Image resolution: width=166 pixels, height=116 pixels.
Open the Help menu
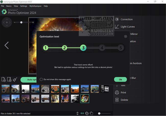click(x=46, y=6)
